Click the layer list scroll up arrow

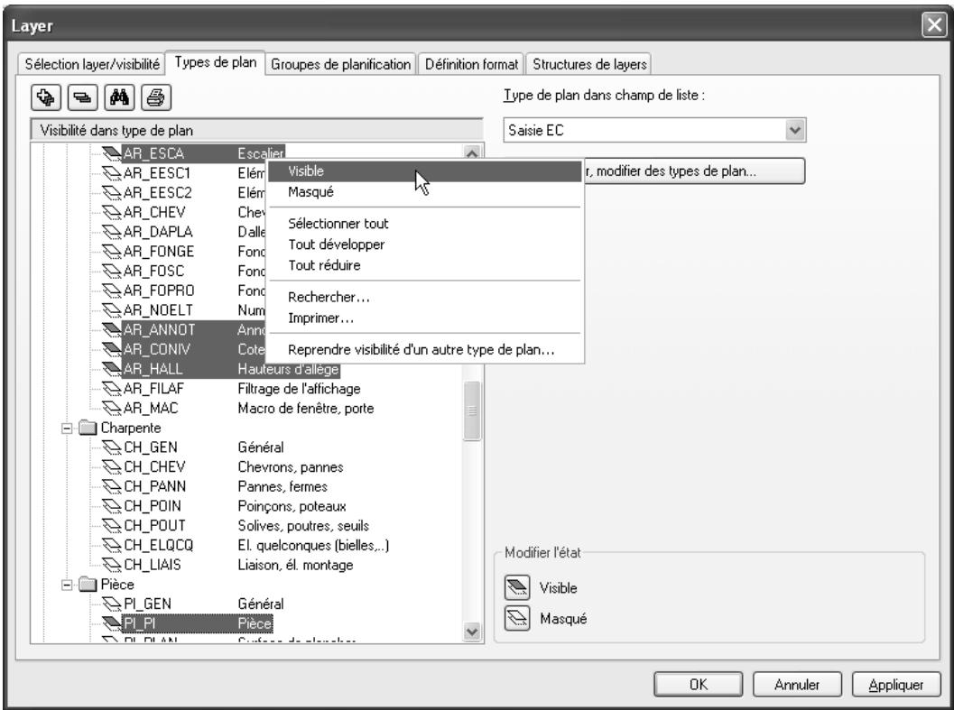pos(472,152)
